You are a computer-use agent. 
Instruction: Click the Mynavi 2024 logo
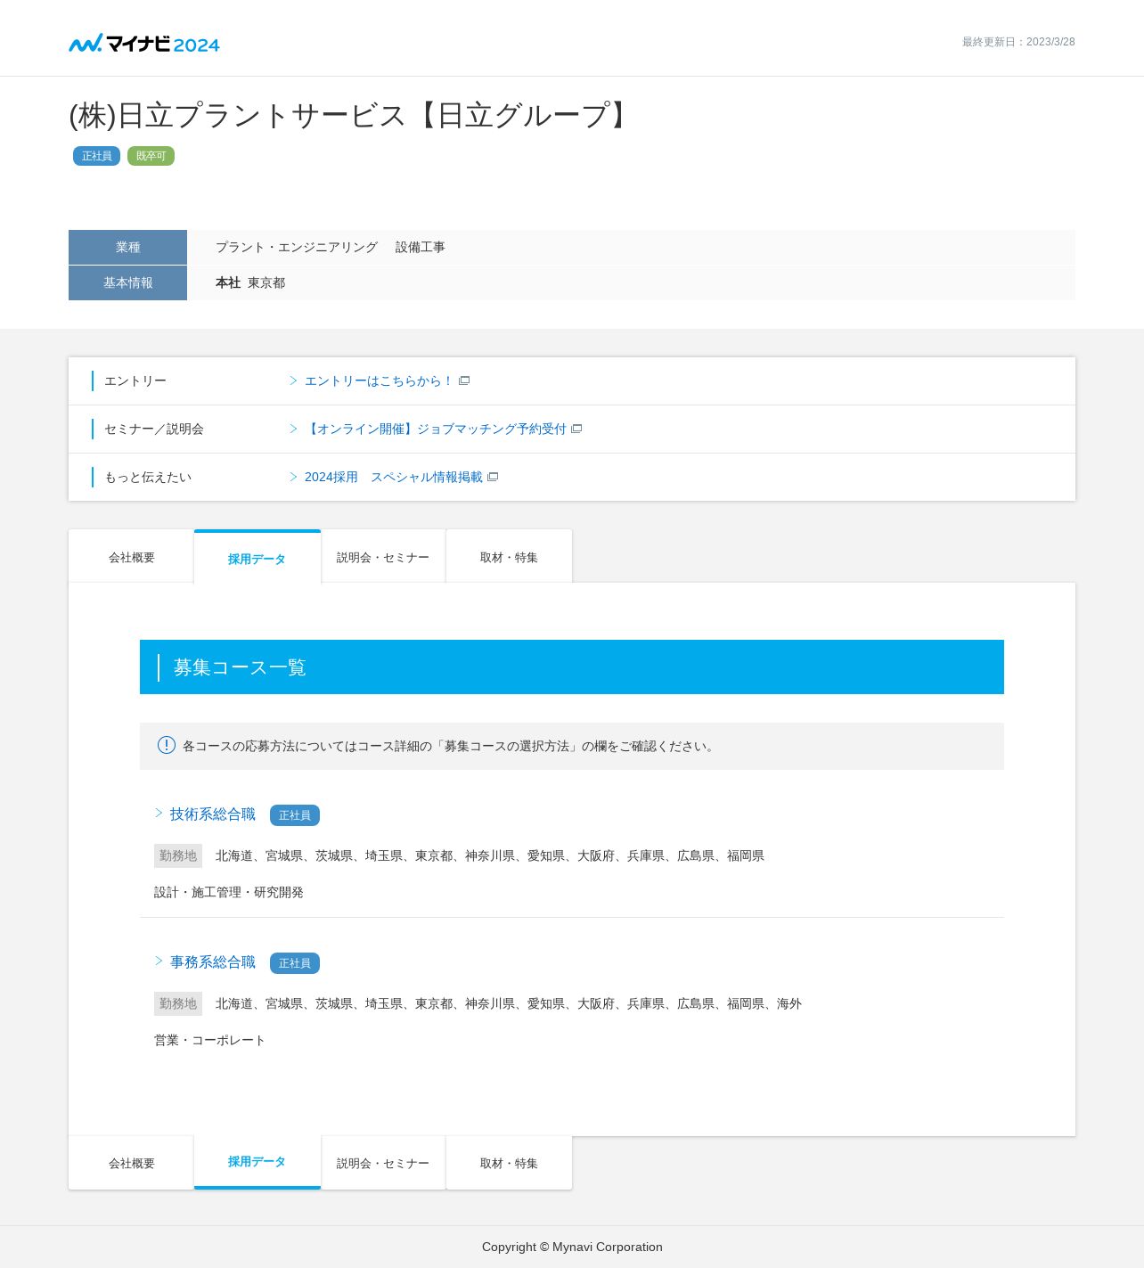pos(144,43)
